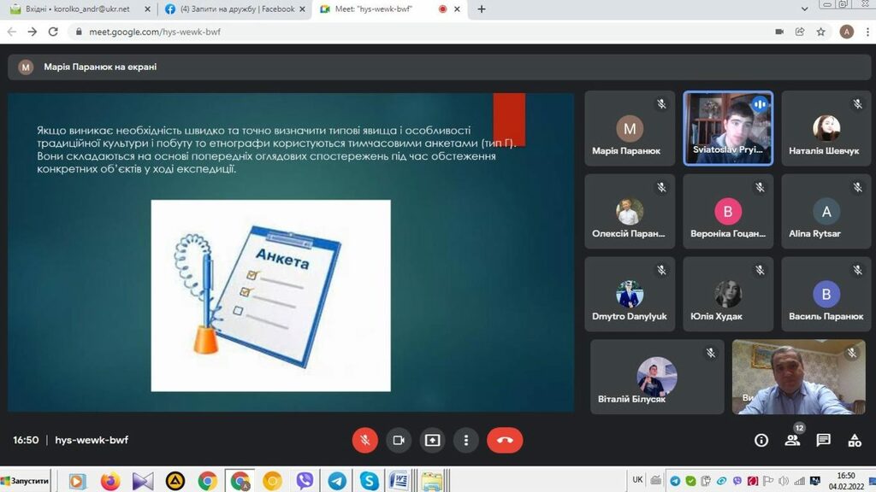Click the present screen button
876x492 pixels.
click(x=432, y=440)
